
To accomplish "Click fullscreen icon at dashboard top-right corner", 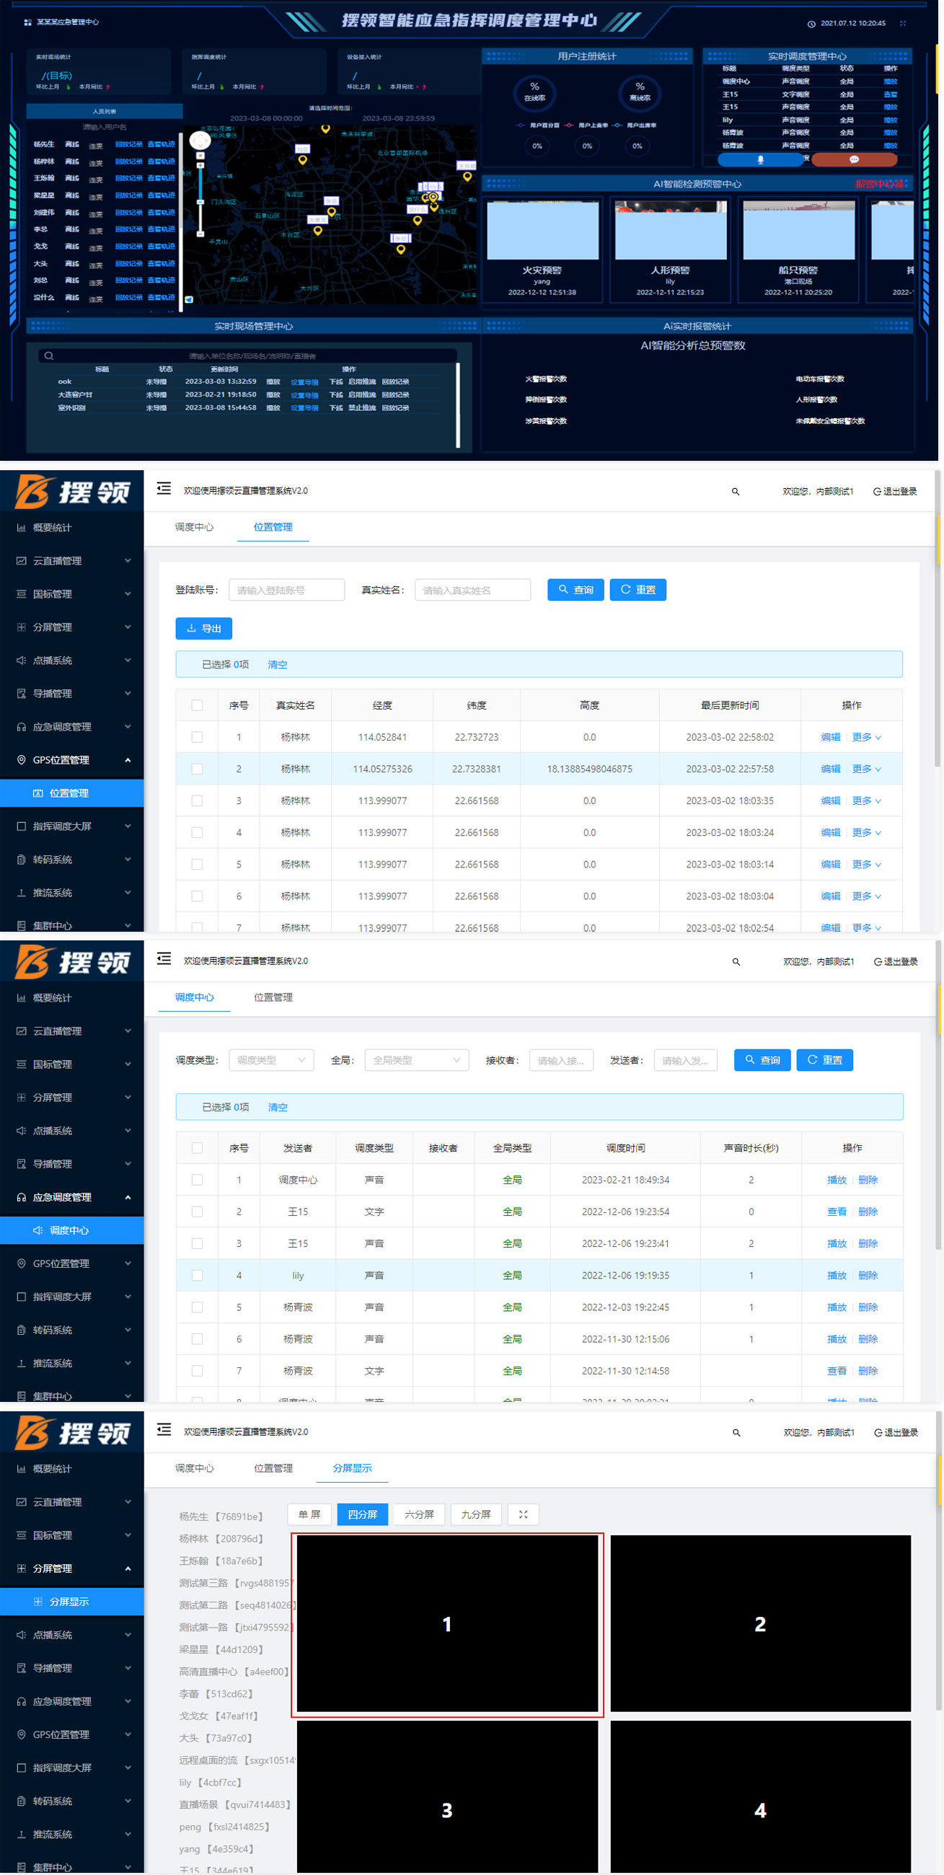I will 903,23.
